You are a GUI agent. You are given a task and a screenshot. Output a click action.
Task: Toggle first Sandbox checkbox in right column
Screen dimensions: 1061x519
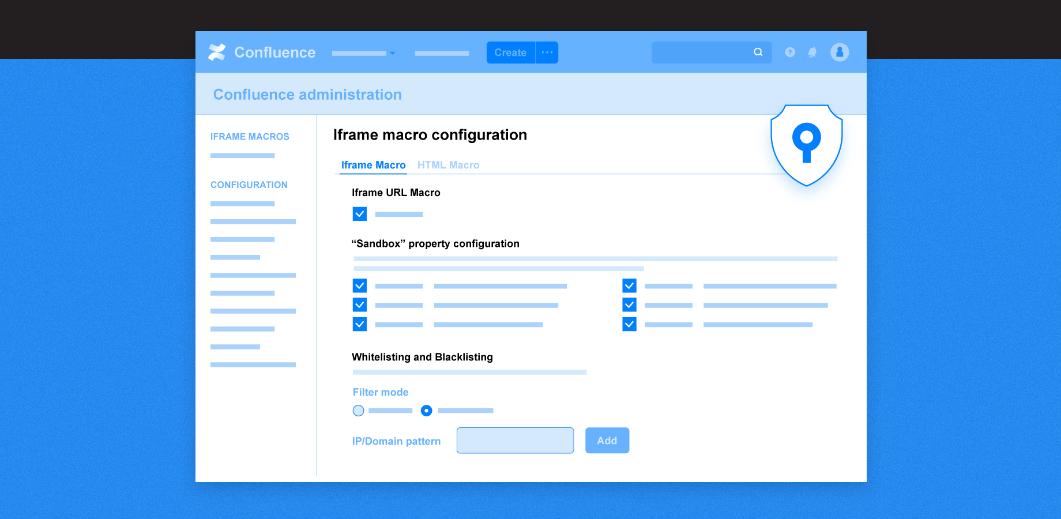(630, 286)
